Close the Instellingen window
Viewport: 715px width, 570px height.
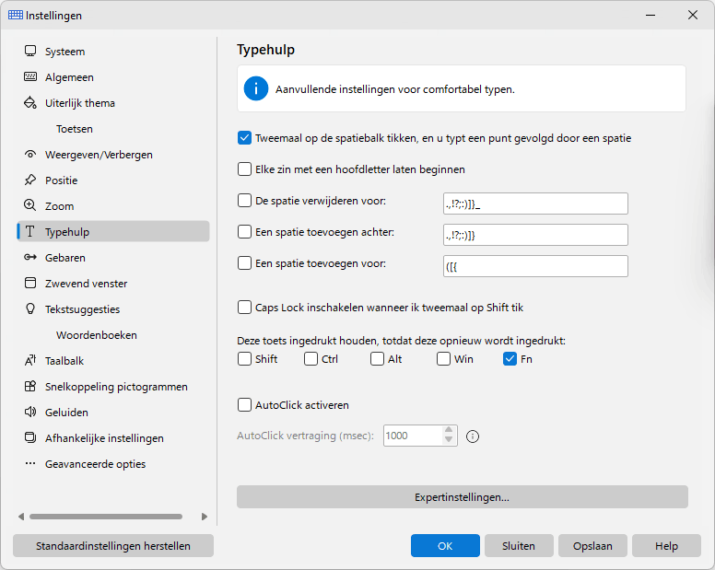coord(693,15)
